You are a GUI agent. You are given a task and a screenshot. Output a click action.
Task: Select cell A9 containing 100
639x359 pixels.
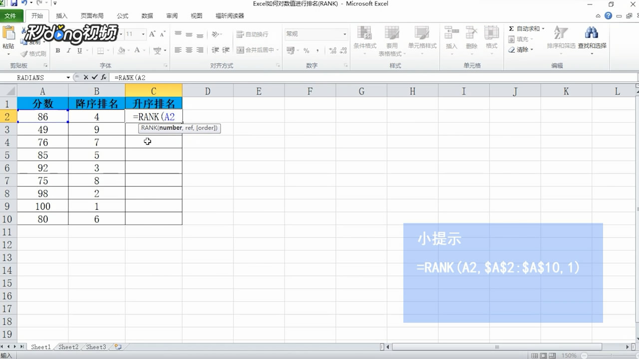click(x=43, y=206)
